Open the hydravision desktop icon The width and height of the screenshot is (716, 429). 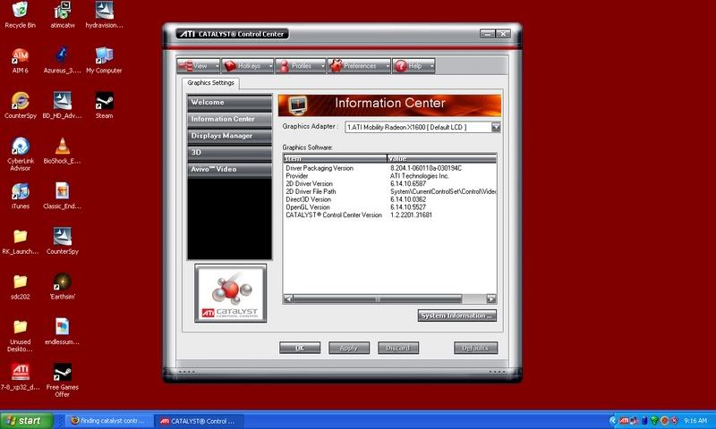coord(104,15)
